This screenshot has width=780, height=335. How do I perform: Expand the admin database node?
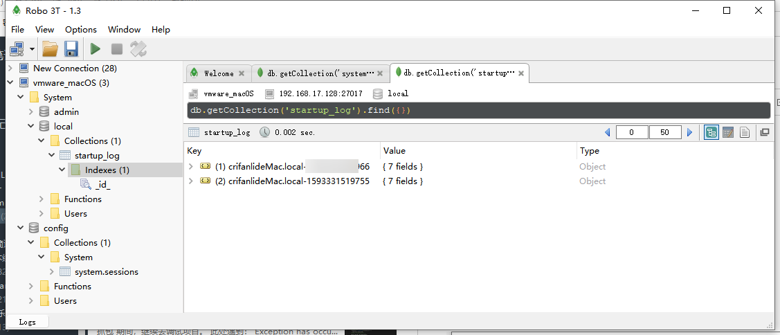pyautogui.click(x=31, y=111)
